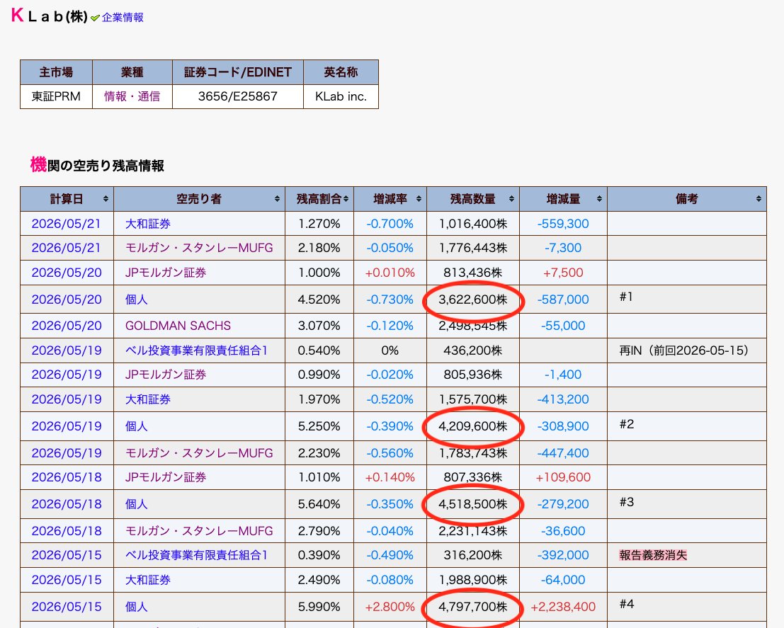Select the 1,016,400株 balance value
Viewport: 784px width, 628px height.
click(x=472, y=224)
